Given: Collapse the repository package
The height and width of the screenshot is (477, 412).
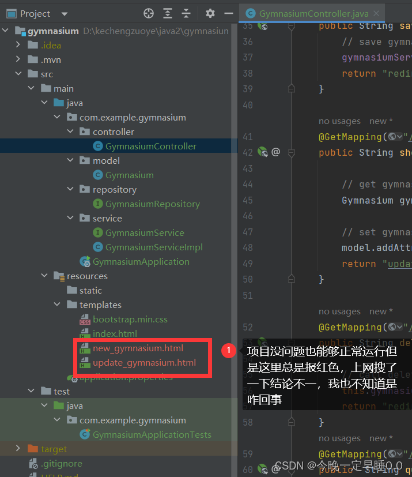Looking at the screenshot, I should tap(70, 189).
